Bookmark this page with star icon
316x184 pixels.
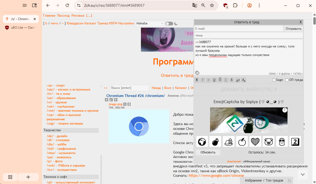pyautogui.click(x=212, y=5)
